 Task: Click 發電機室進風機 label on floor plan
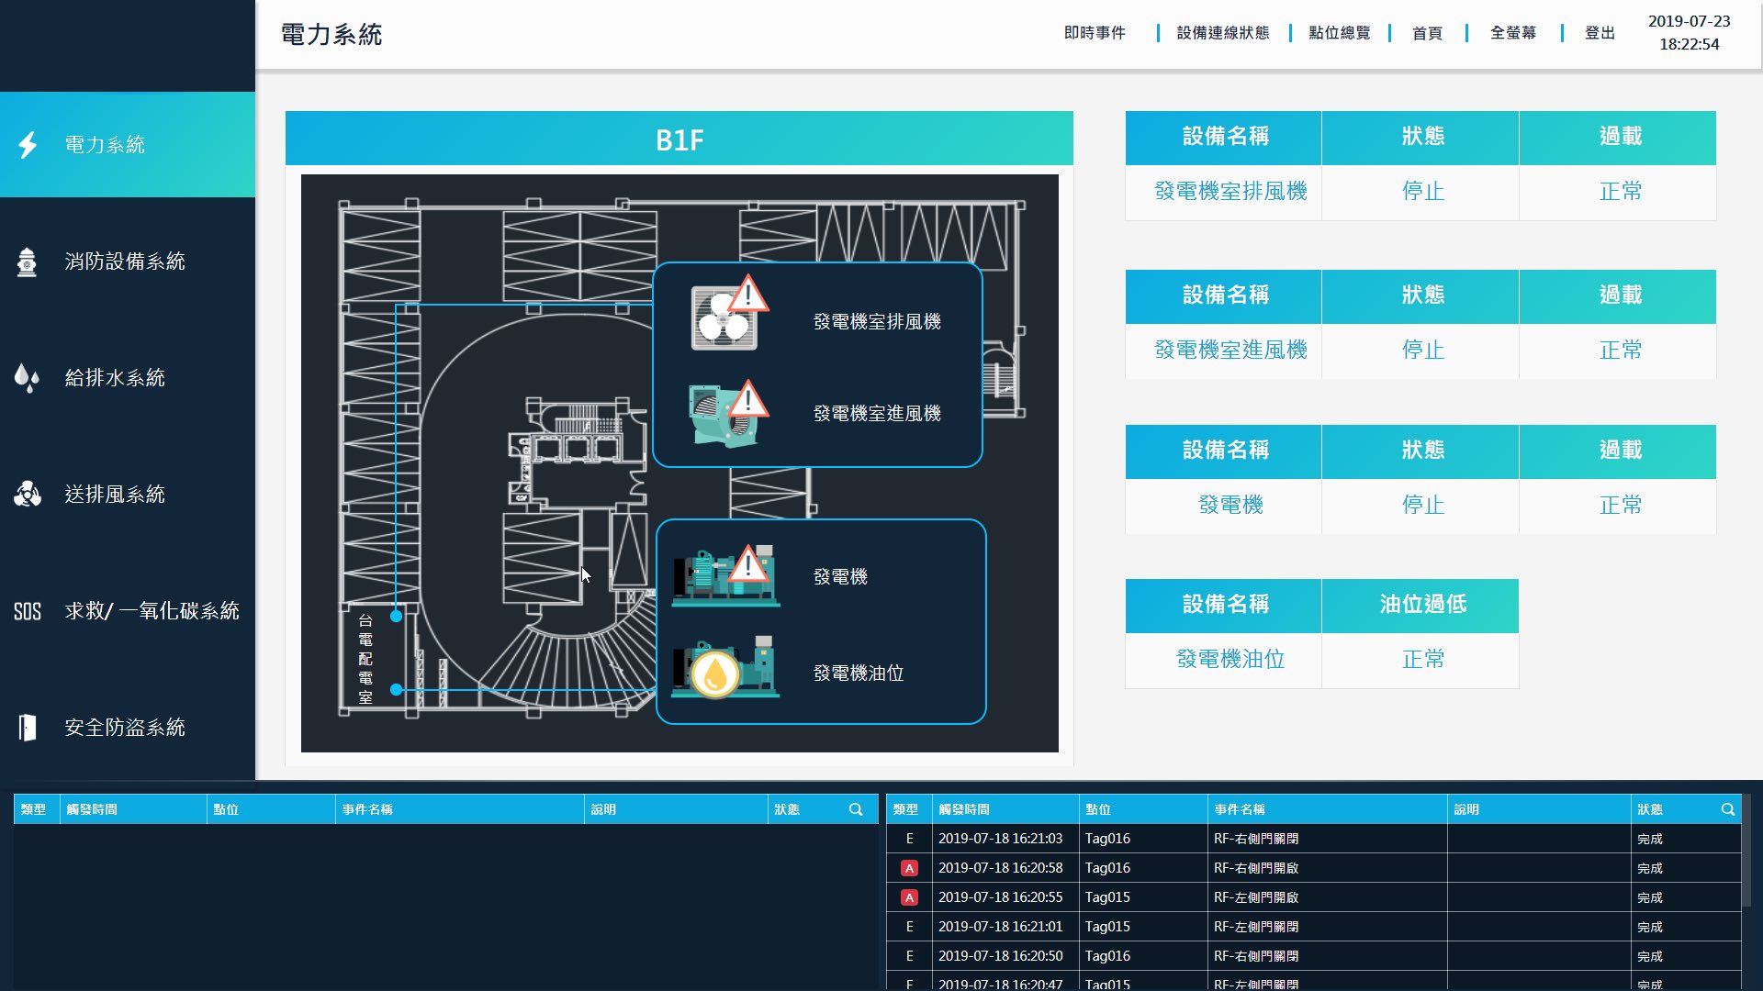point(877,414)
